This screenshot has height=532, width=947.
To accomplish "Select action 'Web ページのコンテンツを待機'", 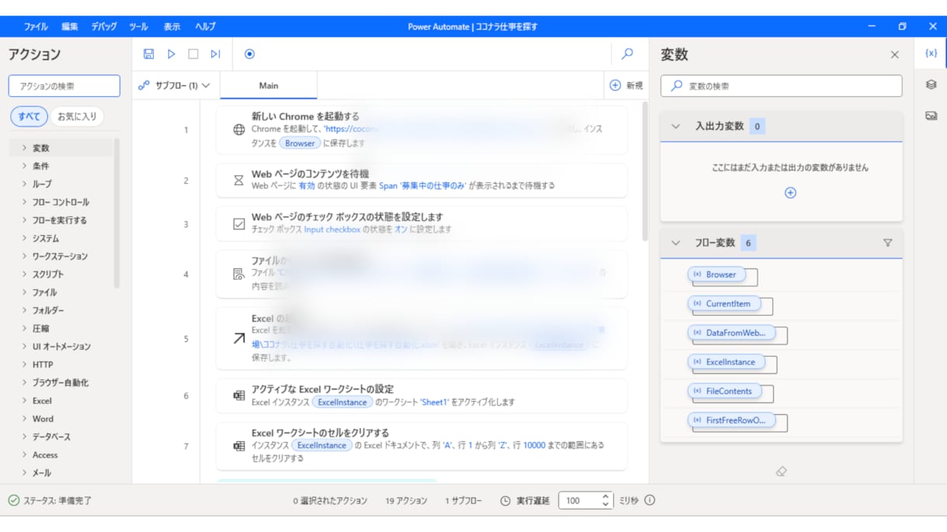I will tap(421, 180).
